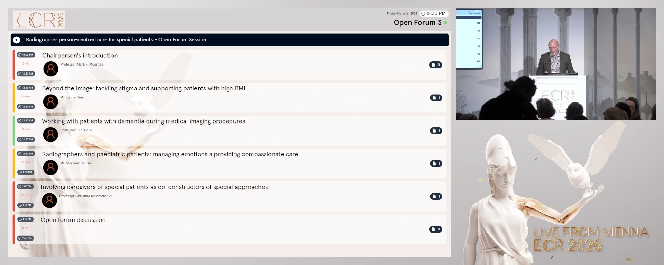The image size is (664, 265).
Task: Click the 12:55 PM start time of the paediatric talk
Action: point(26,154)
